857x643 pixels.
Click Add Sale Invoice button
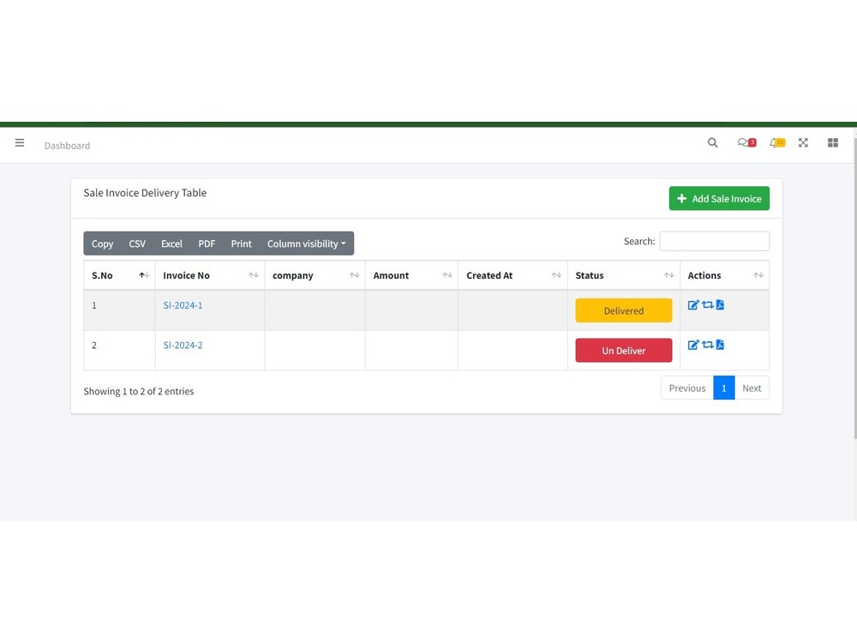pyautogui.click(x=719, y=199)
